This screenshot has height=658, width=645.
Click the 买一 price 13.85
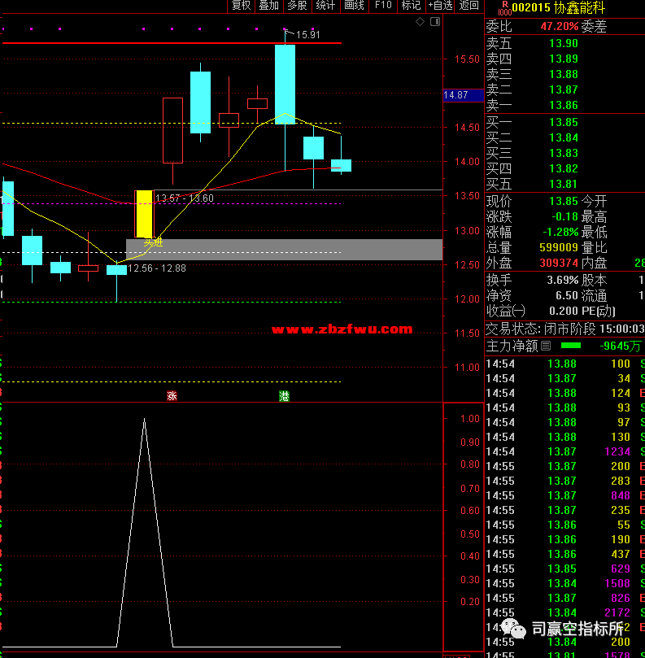(564, 123)
